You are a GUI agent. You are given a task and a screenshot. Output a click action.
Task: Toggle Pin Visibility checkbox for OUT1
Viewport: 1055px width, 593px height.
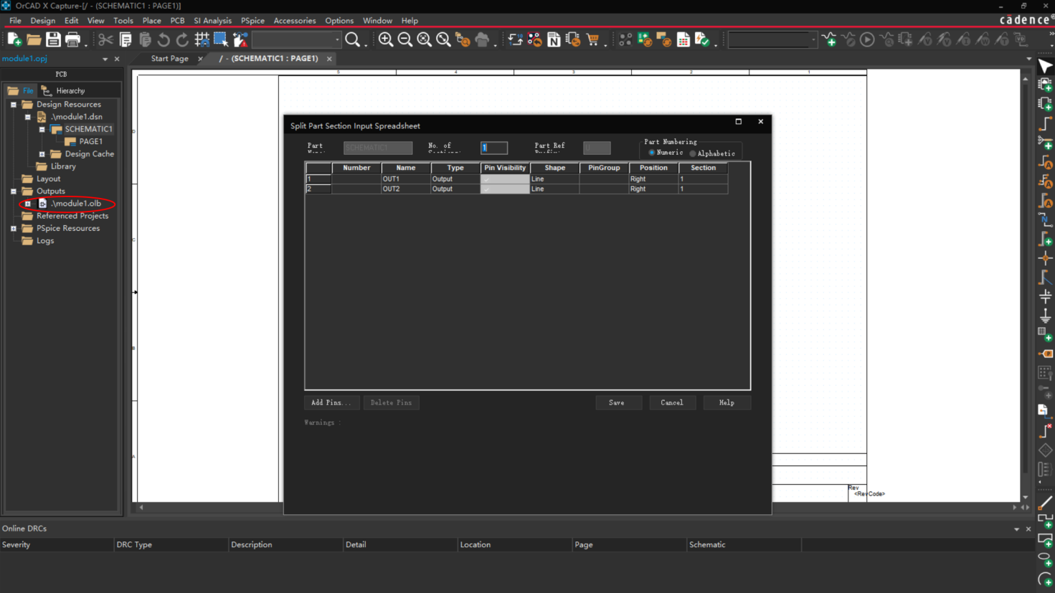[486, 179]
